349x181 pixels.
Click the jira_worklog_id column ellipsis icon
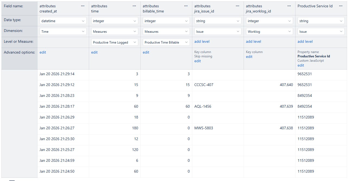point(289,6)
